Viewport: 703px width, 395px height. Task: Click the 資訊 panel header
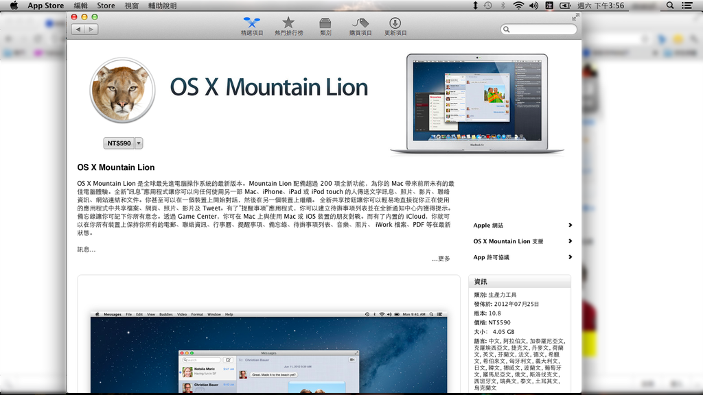[520, 282]
